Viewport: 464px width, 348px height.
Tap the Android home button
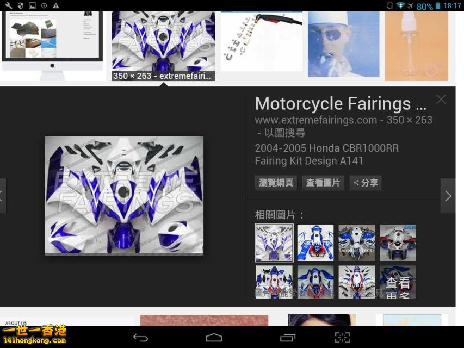point(214,338)
